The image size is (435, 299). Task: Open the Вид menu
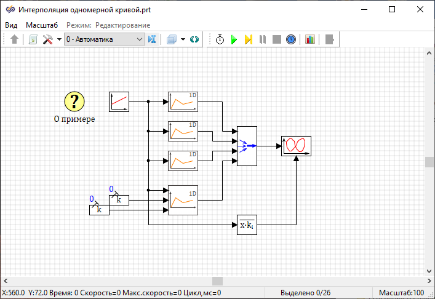coord(11,25)
